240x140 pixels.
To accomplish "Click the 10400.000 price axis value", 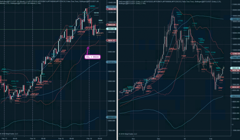I will (x=112, y=3).
